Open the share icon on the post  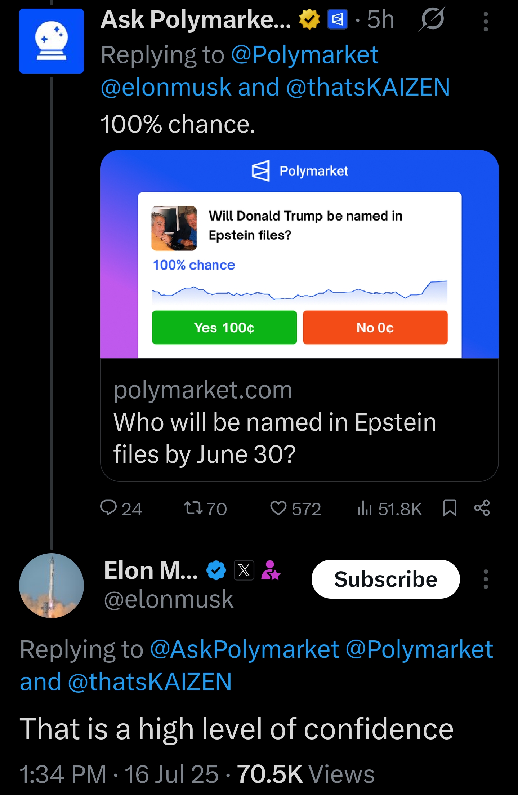pos(482,508)
